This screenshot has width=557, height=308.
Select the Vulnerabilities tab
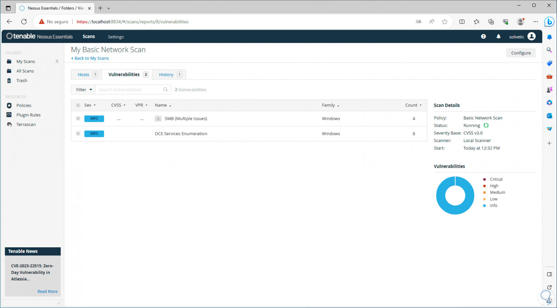(127, 75)
